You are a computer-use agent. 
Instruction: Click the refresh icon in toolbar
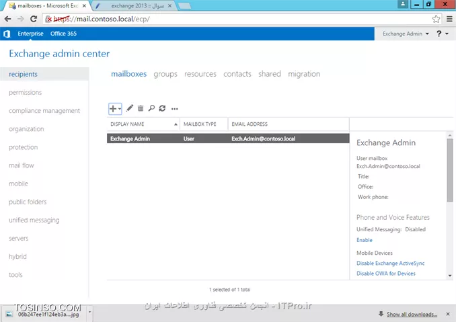click(162, 108)
